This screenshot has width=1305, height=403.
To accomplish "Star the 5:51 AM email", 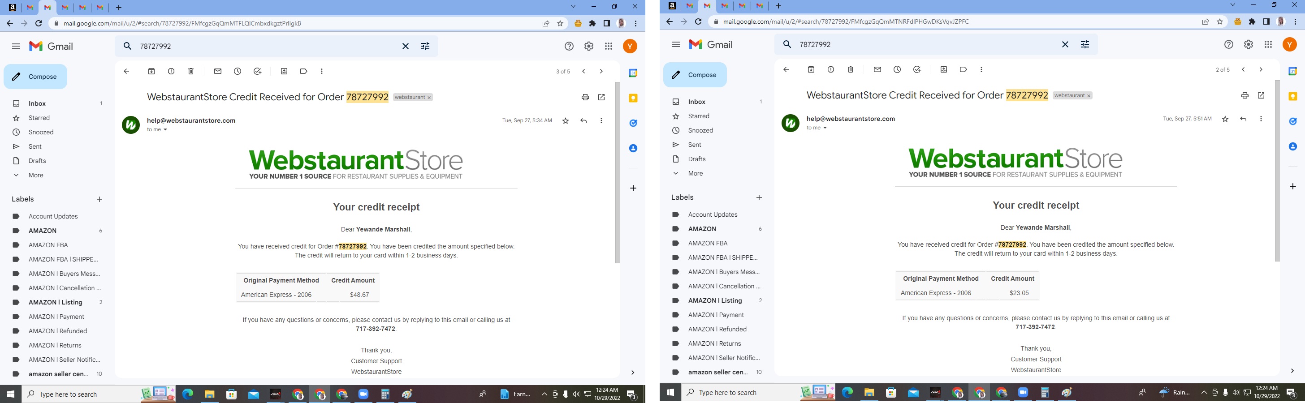I will point(1225,119).
